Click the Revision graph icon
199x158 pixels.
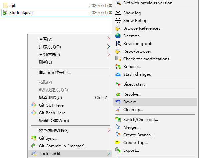coord(118,44)
